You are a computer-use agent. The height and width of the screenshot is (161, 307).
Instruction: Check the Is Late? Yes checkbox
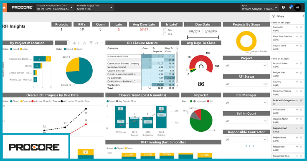click(x=165, y=34)
